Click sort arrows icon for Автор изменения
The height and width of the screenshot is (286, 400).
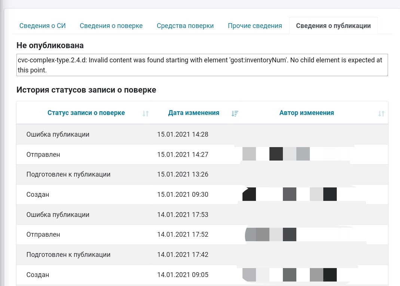coord(381,114)
